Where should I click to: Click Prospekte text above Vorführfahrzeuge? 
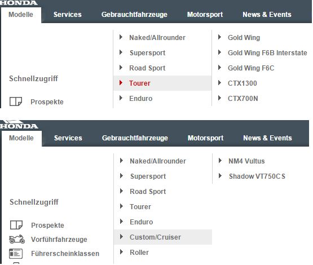[x=47, y=226]
